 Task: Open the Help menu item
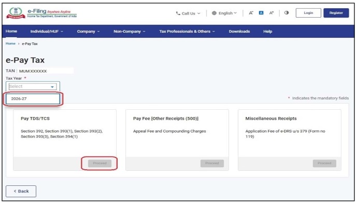click(268, 32)
